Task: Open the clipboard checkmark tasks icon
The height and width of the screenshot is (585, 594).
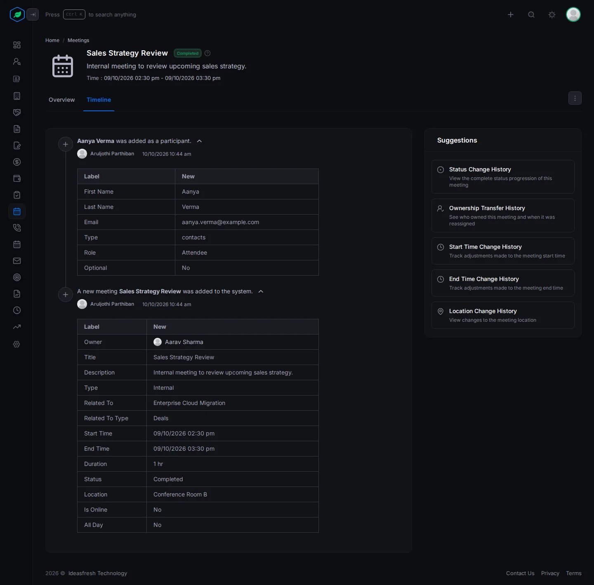Action: (17, 195)
